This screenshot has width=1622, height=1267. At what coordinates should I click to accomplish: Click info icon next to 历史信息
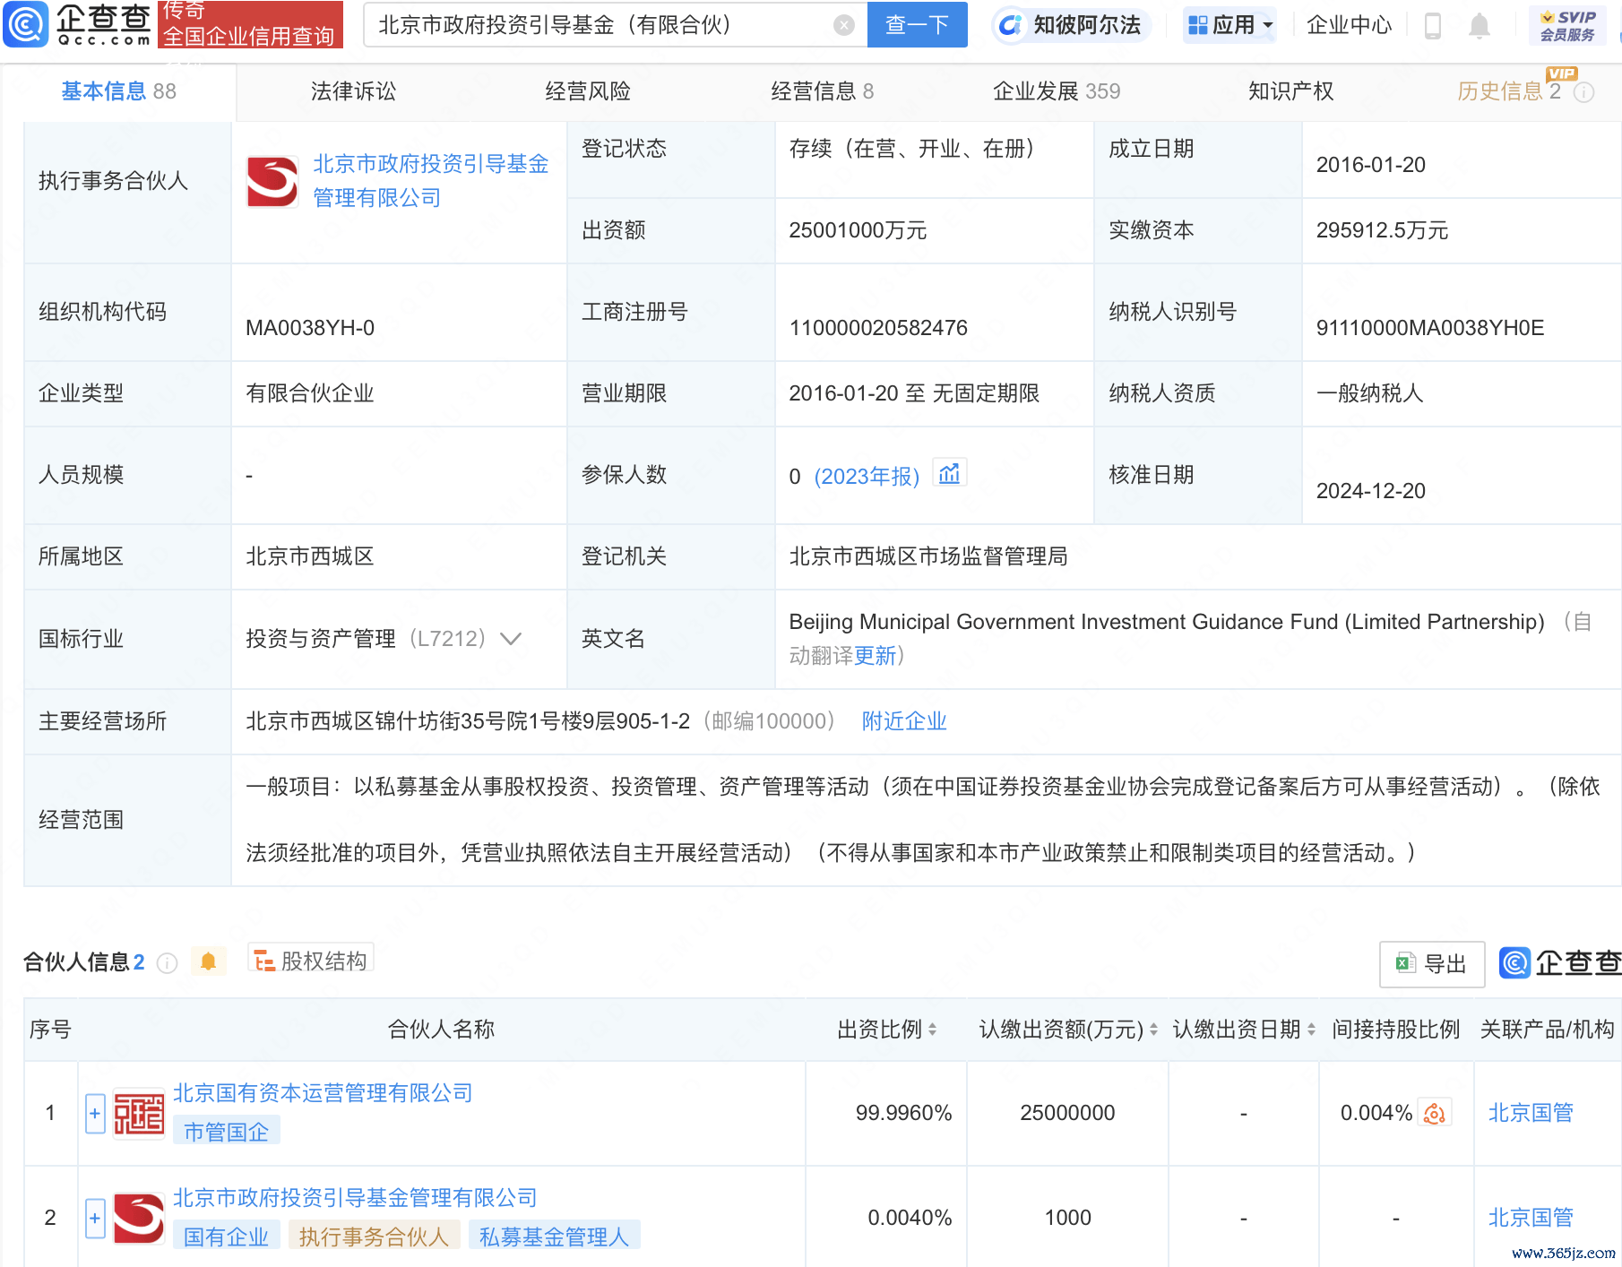pyautogui.click(x=1583, y=92)
